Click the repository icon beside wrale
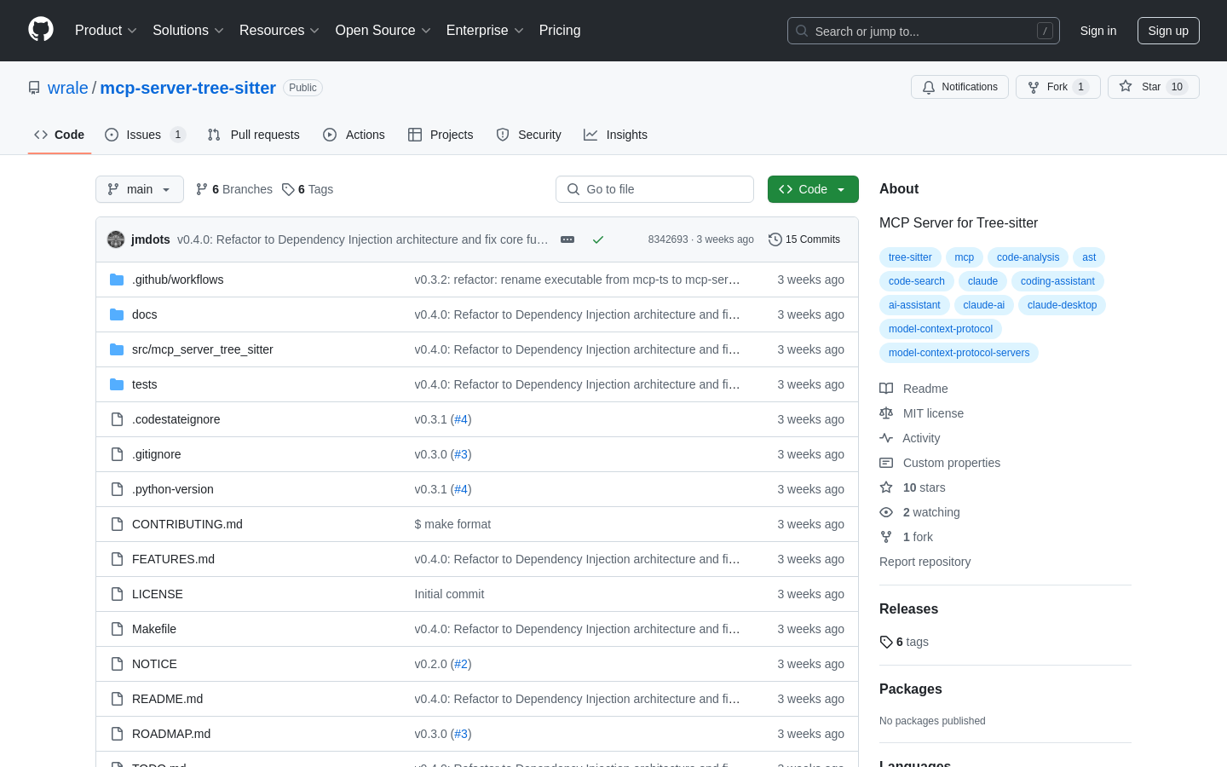Viewport: 1227px width, 767px height. [34, 88]
